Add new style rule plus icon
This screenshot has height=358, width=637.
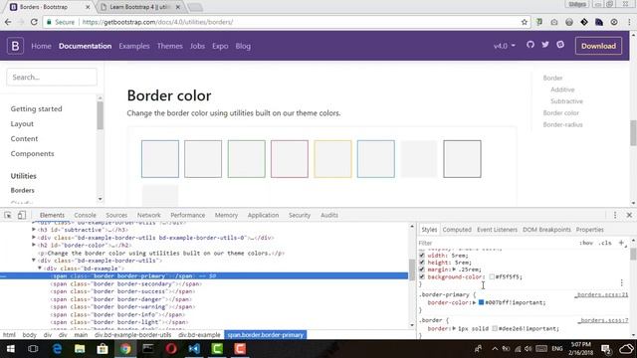coord(621,243)
